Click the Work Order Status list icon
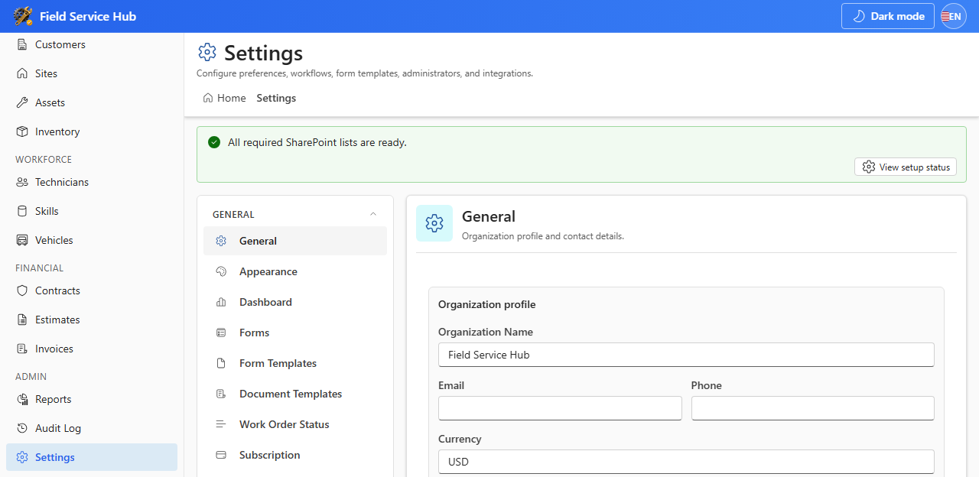Screen dimensions: 979x477 tap(221, 424)
